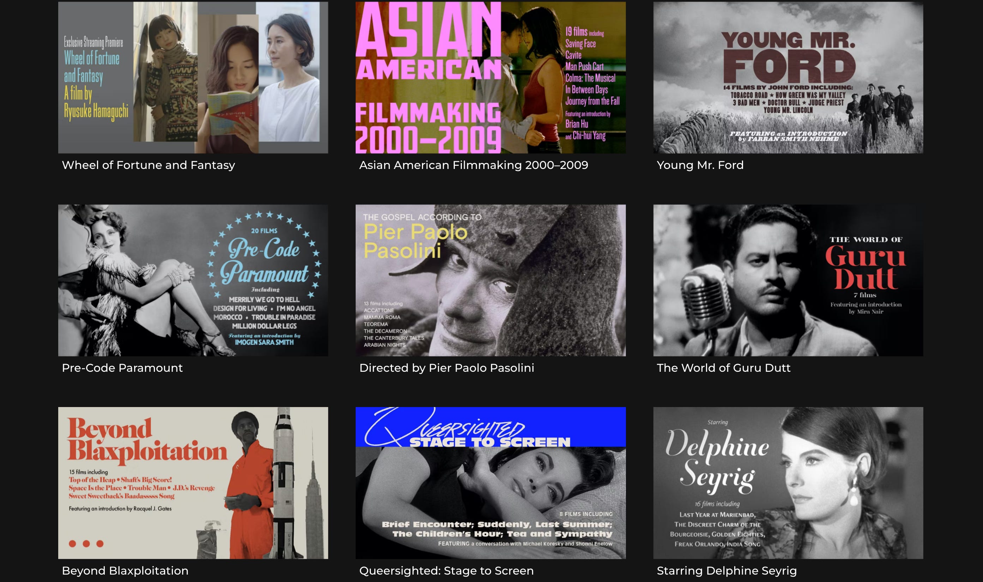Select the Delphine Seyrig collection image
Screen dimensions: 983x582
(788, 483)
